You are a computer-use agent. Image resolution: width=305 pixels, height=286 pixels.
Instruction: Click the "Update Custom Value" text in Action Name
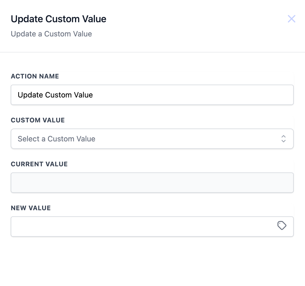pyautogui.click(x=55, y=95)
